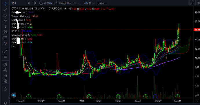Click the Tháng 3 time axis label
Viewport: 200px width, 105px height.
(98, 101)
